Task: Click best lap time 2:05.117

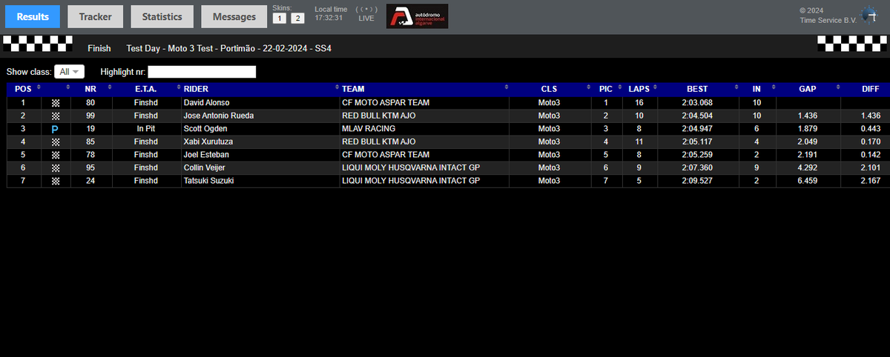Action: click(x=696, y=142)
